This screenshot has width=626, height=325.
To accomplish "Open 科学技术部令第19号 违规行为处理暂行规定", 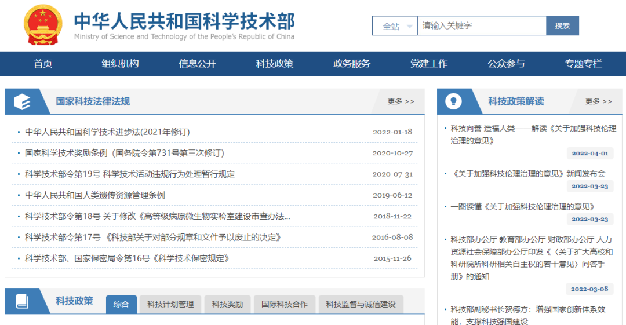I will click(130, 174).
